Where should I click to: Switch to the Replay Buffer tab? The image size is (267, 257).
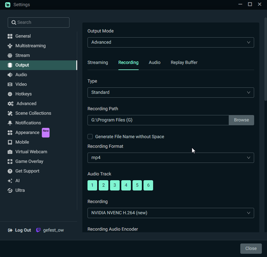(184, 62)
